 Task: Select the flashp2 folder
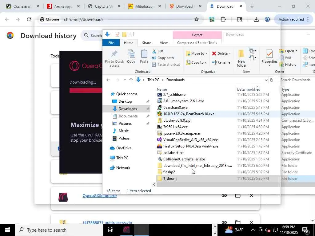pyautogui.click(x=169, y=172)
